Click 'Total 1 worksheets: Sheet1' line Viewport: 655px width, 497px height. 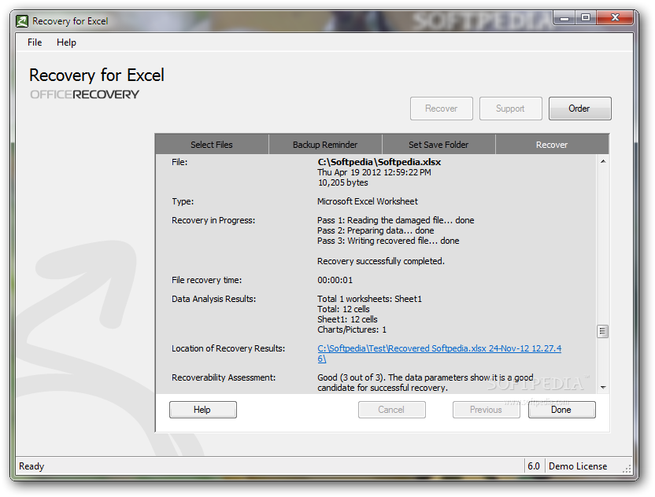point(369,299)
